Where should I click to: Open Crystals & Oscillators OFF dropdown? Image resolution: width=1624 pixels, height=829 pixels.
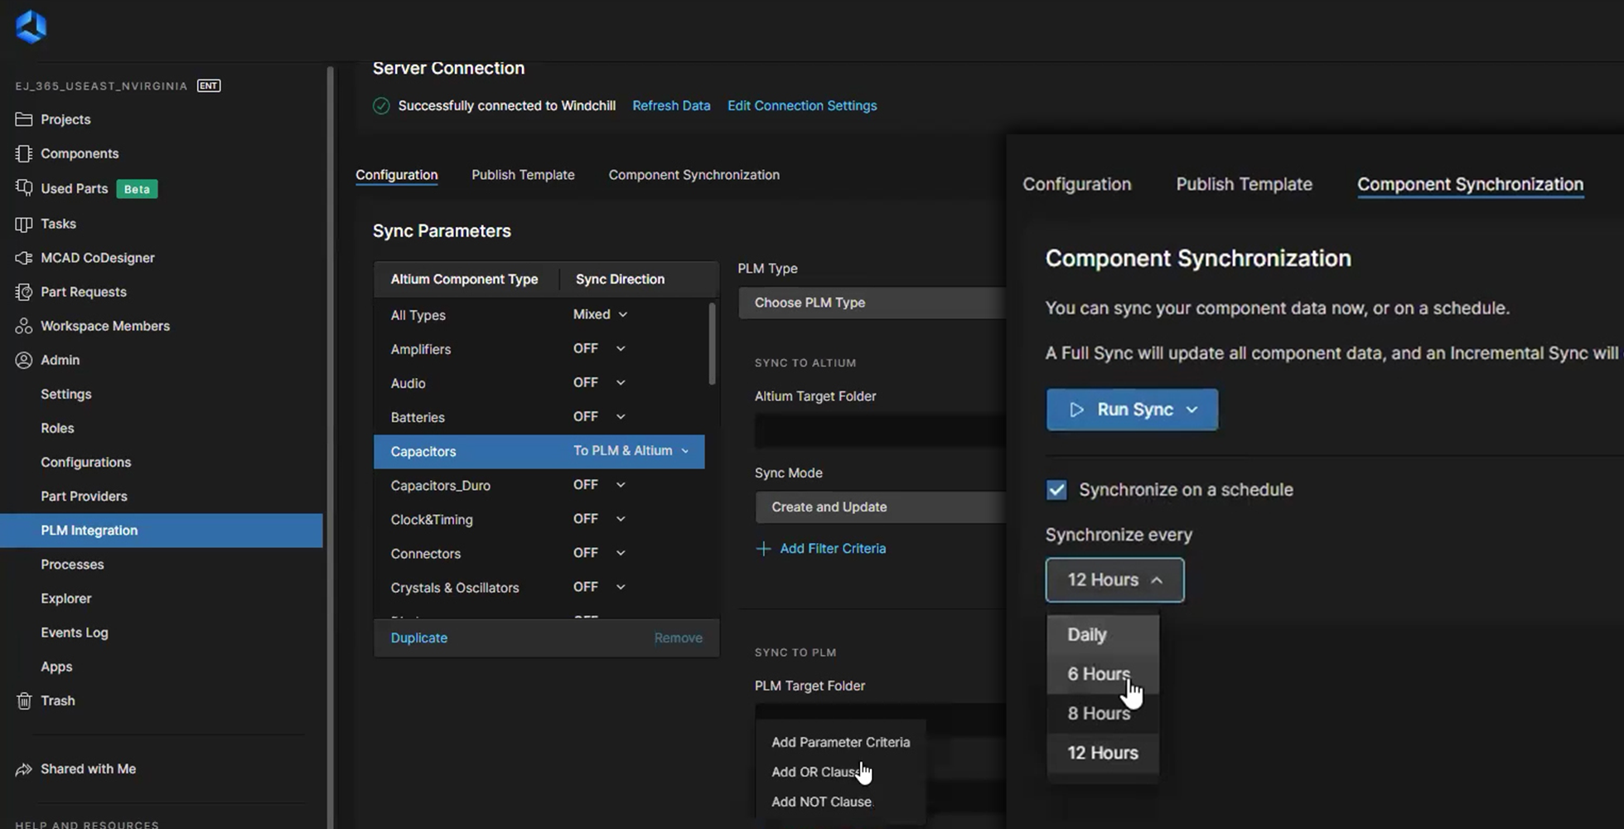[599, 587]
